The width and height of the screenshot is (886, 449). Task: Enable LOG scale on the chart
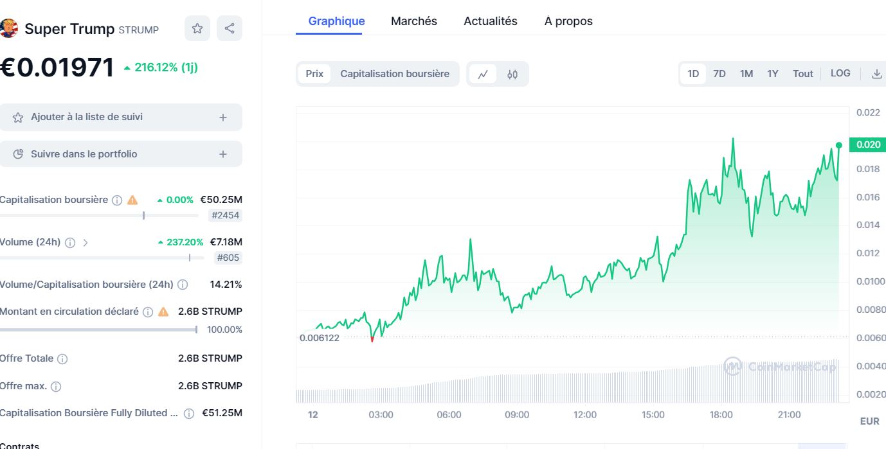pyautogui.click(x=840, y=73)
